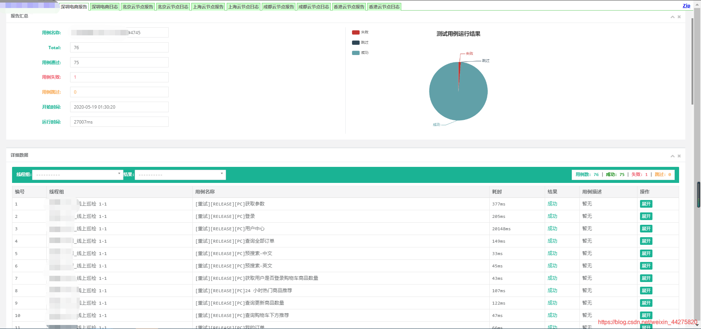The width and height of the screenshot is (701, 329).
Task: Expand row 1 获取参数 details
Action: [646, 204]
